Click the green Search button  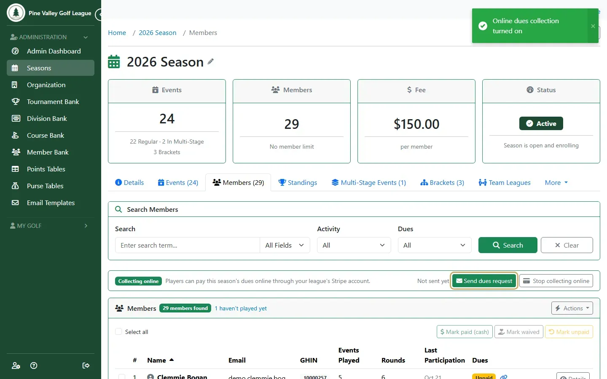tap(508, 245)
